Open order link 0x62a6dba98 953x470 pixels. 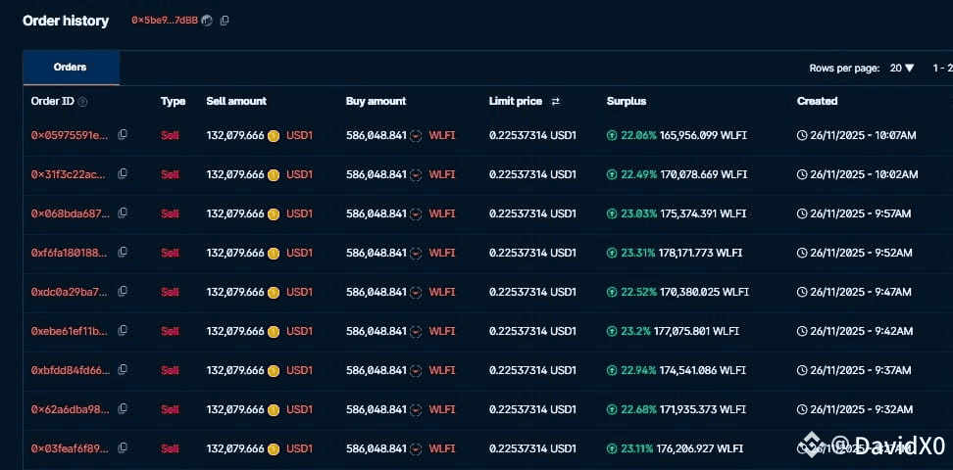coord(71,409)
